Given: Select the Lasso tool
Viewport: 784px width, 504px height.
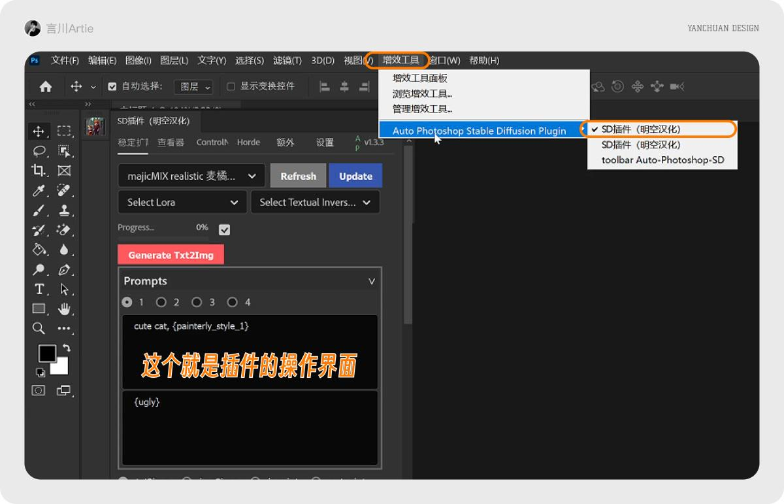Looking at the screenshot, I should [39, 151].
